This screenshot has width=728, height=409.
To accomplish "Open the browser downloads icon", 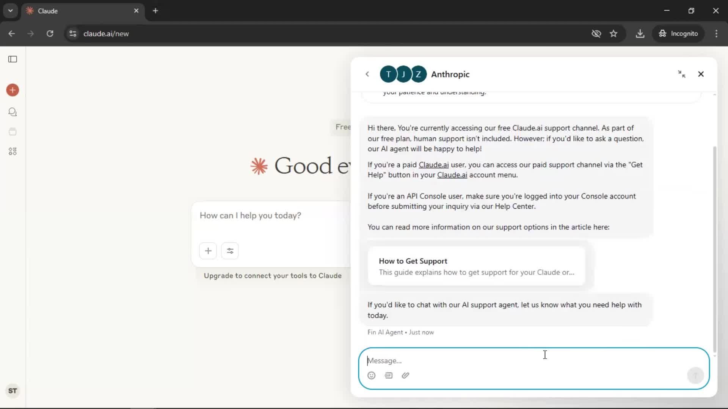I will pos(640,34).
